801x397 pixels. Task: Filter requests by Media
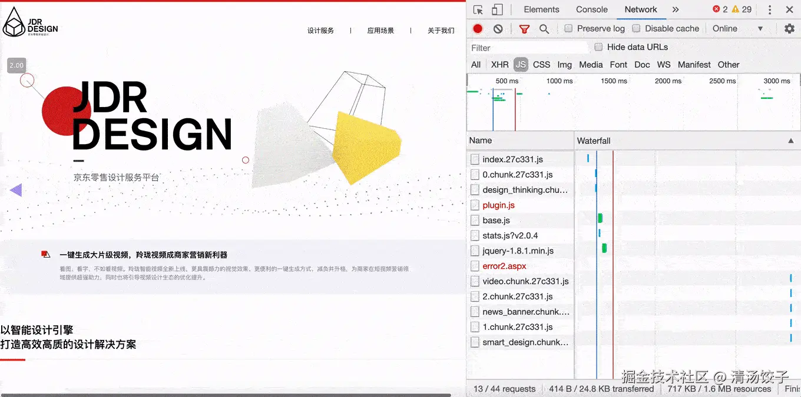(x=591, y=65)
